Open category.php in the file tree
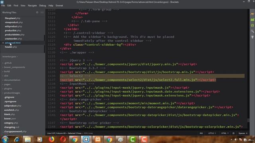Viewport: 255px width, 143px height. click(x=11, y=123)
